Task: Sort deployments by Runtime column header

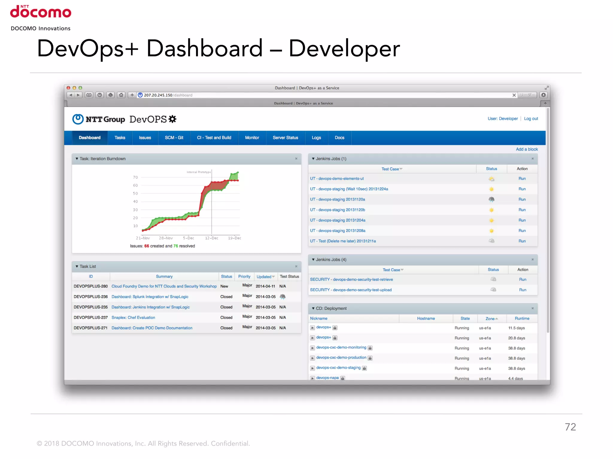Action: [x=522, y=319]
